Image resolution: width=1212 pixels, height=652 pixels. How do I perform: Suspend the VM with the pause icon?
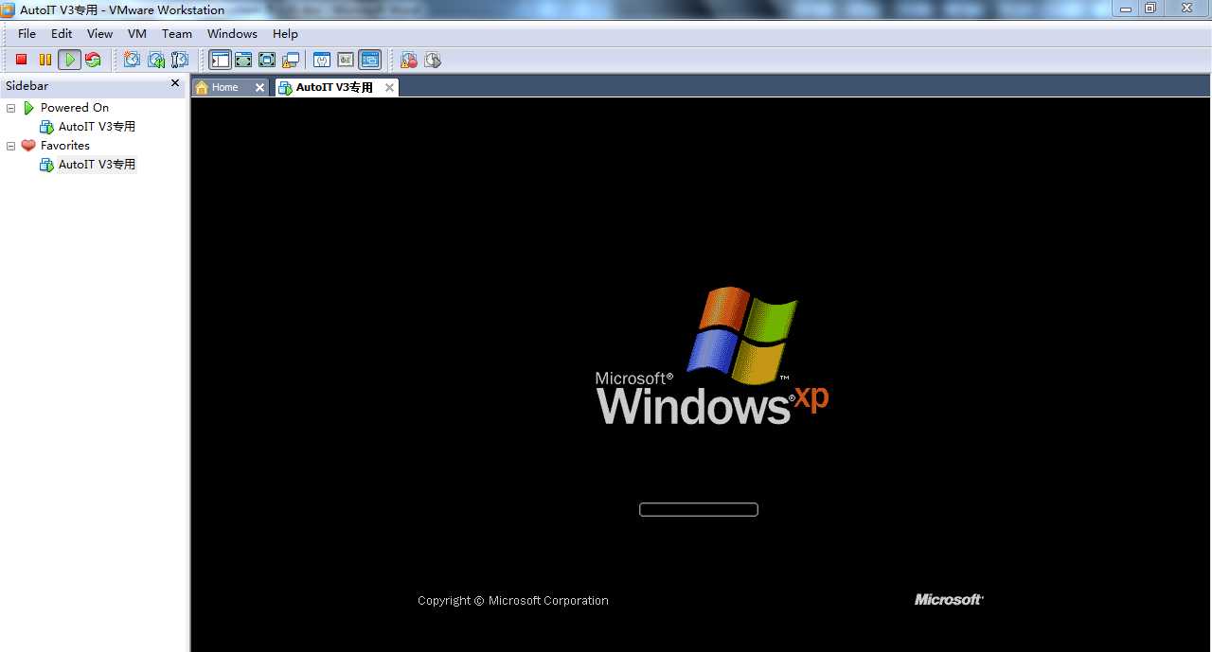pos(45,60)
